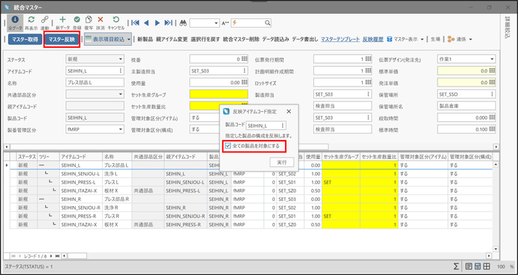Open the 共通部品区分 dropdown
This screenshot has width=518, height=275.
click(120, 94)
